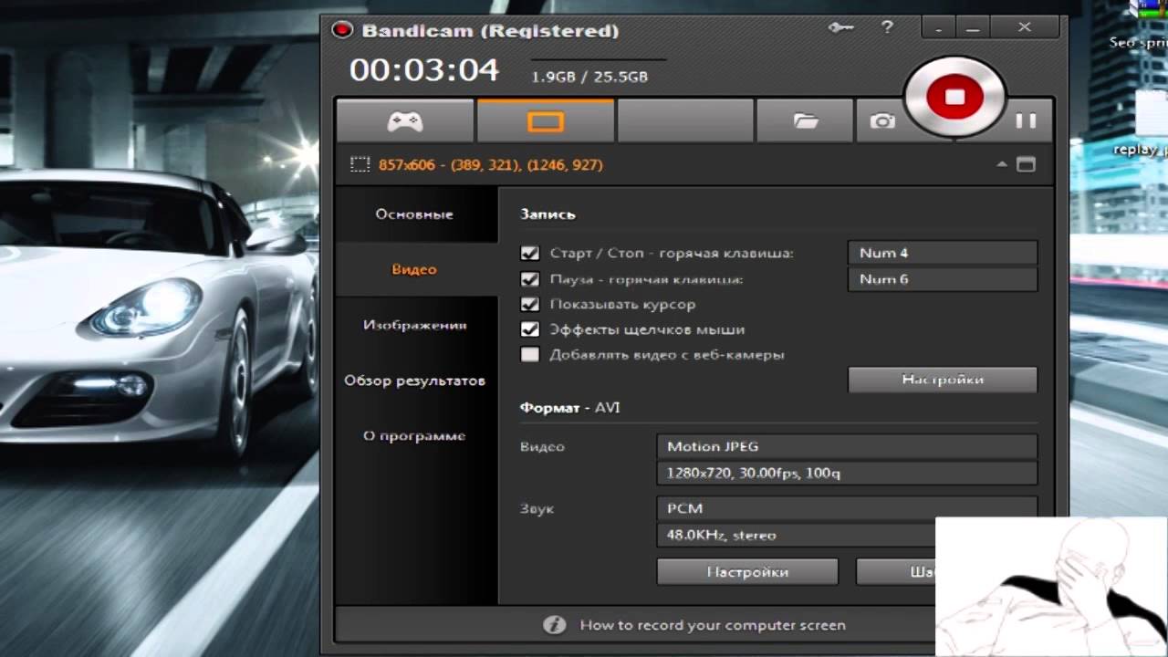Click Настройки button under Формат
Screen dimensions: 1168x657
747,572
